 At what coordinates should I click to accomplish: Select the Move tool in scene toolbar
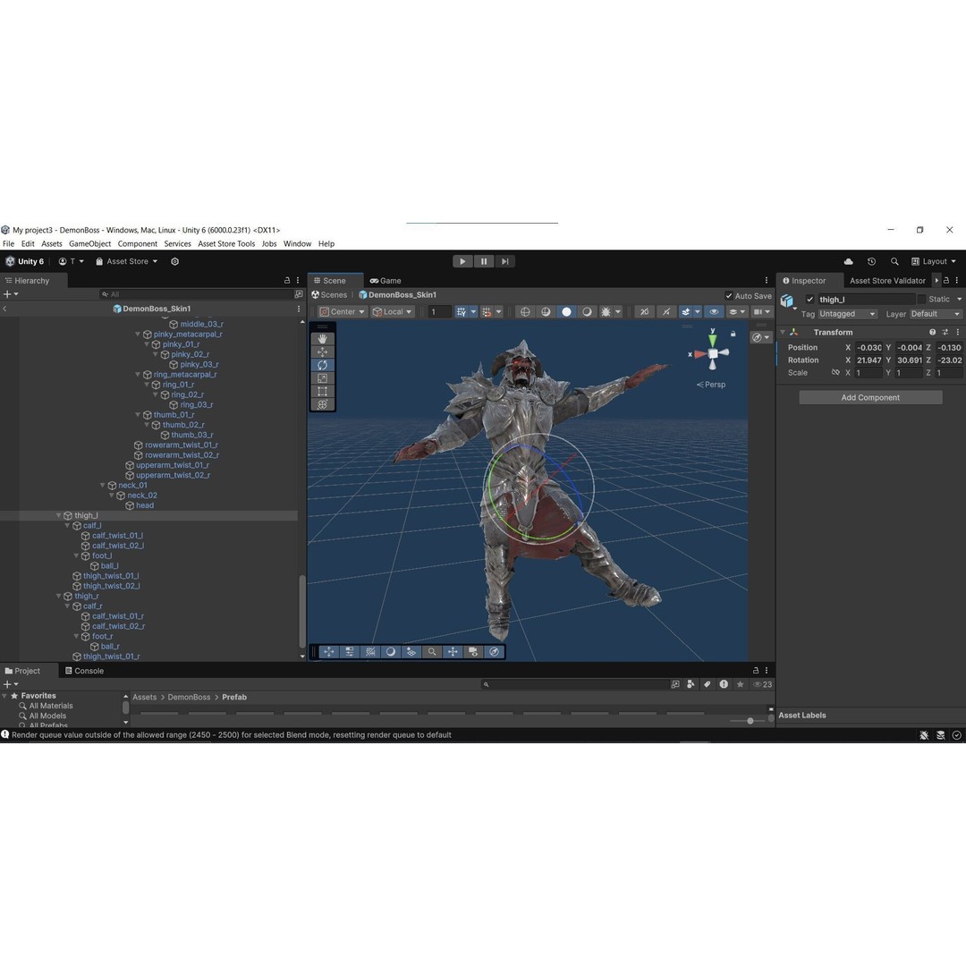[322, 352]
